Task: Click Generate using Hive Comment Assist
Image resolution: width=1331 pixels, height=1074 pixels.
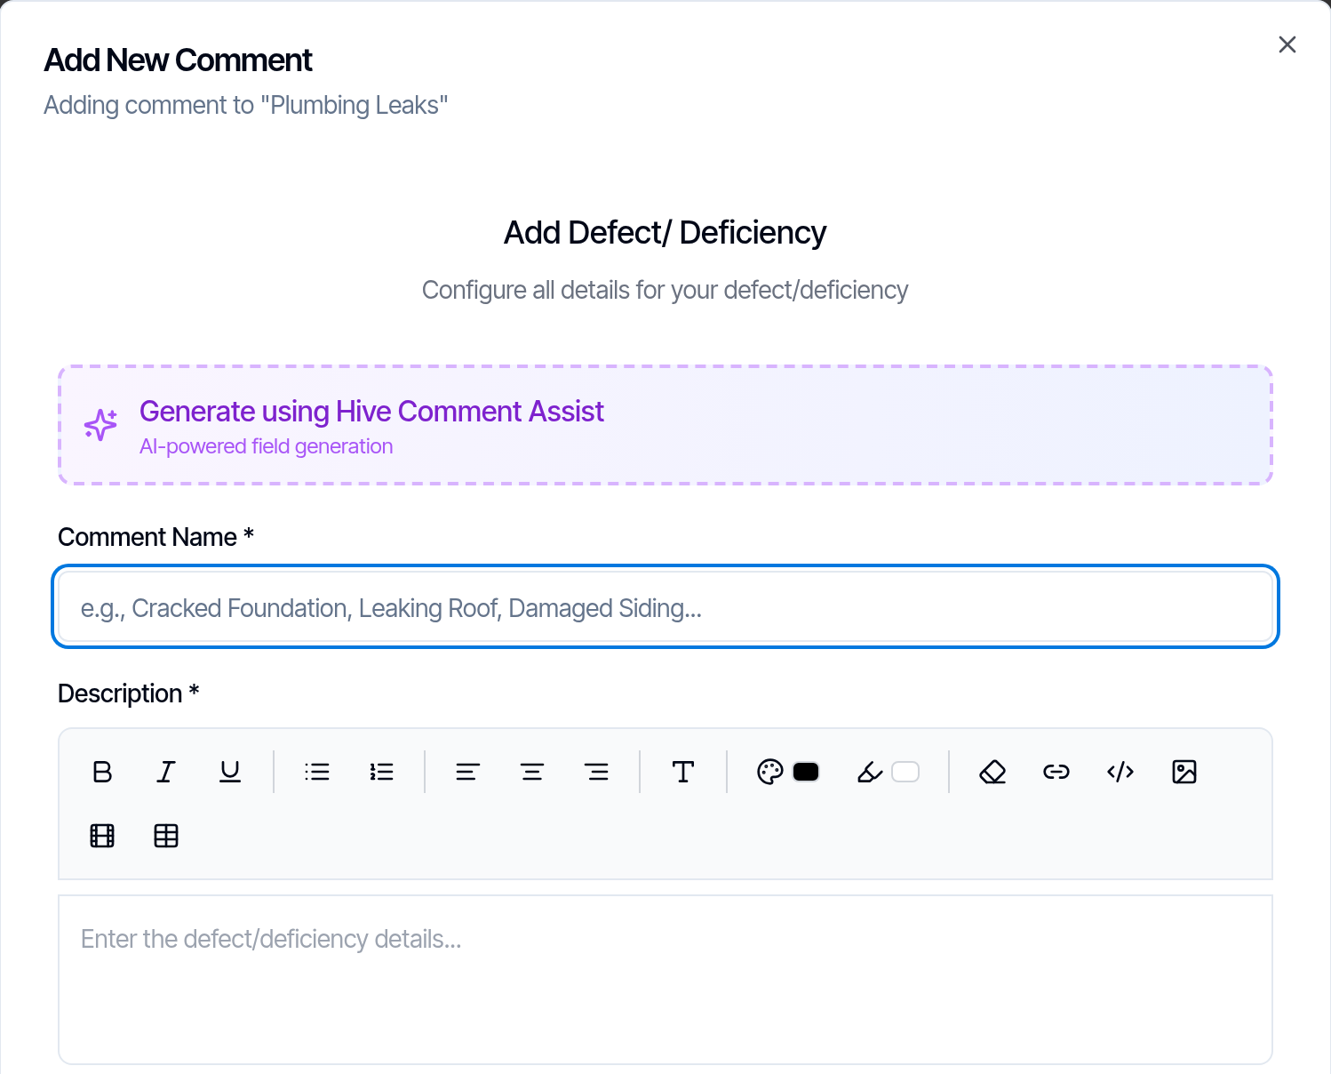Action: (x=665, y=425)
